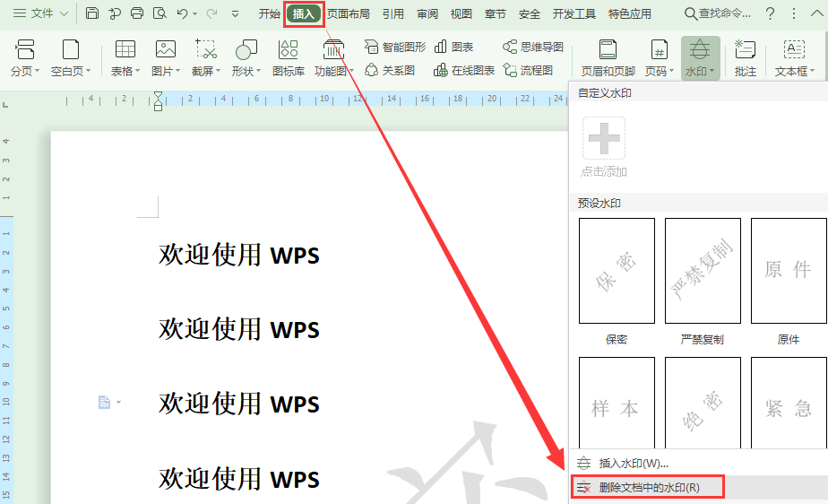Screen dimensions: 828x504
Task: Open the 形状 shapes dropdown
Action: tap(246, 57)
